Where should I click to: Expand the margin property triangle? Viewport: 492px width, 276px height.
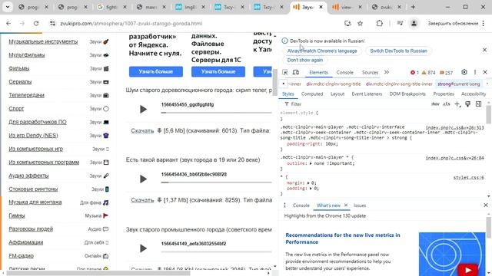click(308, 182)
